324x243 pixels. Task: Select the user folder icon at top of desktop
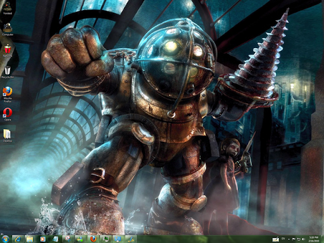click(8, 8)
